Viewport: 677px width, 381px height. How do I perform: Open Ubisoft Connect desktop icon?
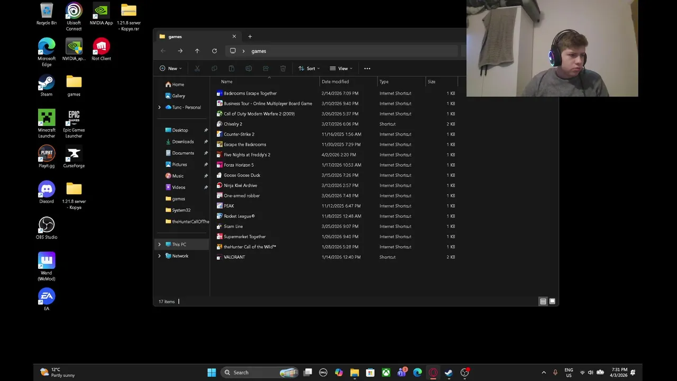tap(74, 17)
